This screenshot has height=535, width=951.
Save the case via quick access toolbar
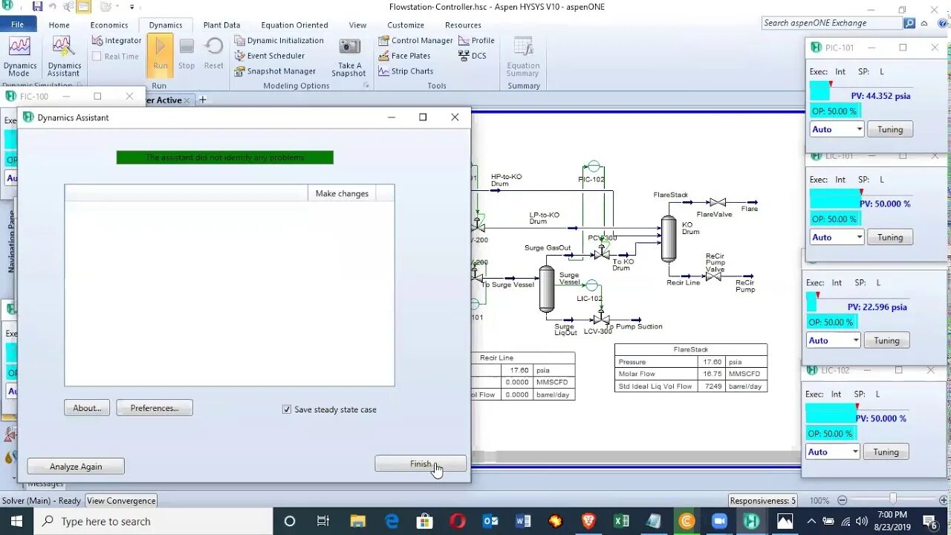point(37,7)
